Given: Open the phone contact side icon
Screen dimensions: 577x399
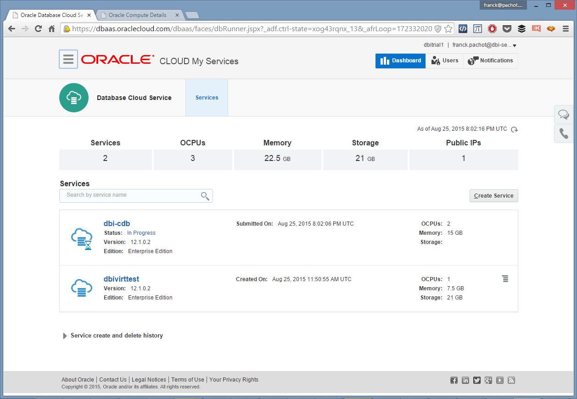Looking at the screenshot, I should pyautogui.click(x=564, y=133).
